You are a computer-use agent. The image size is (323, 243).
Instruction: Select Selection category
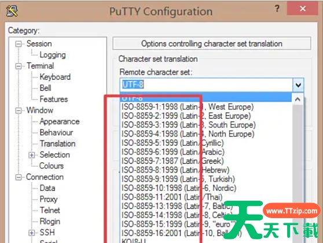coord(55,155)
